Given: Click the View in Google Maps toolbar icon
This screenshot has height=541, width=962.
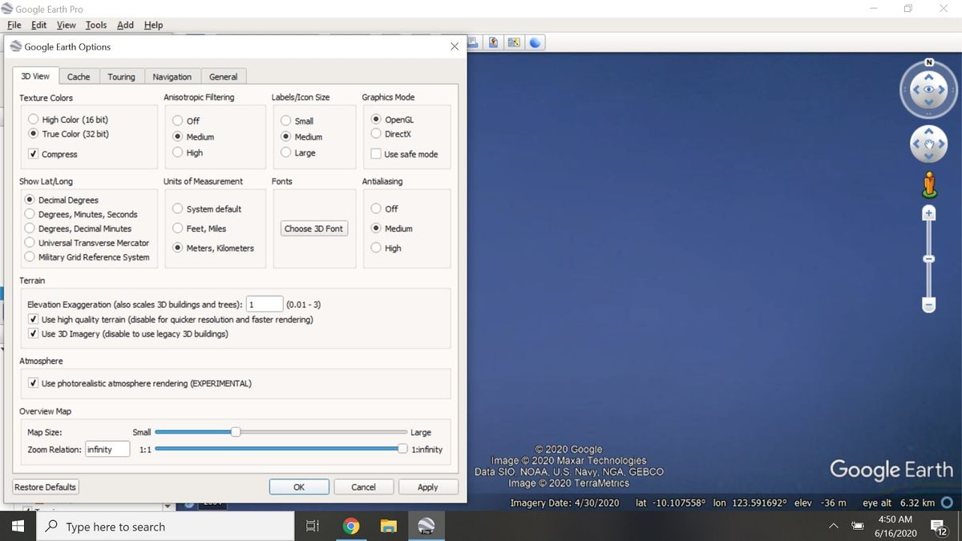Looking at the screenshot, I should point(513,42).
